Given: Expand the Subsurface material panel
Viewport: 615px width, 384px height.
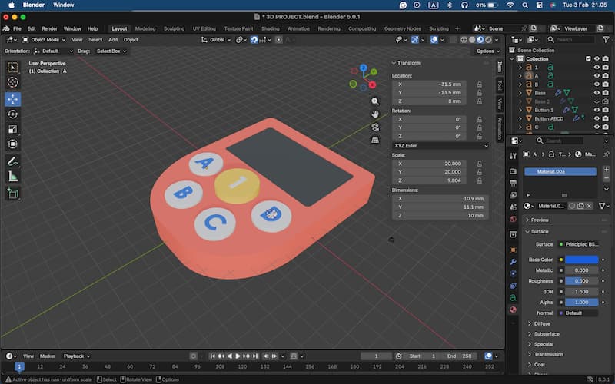Looking at the screenshot, I should (x=547, y=334).
